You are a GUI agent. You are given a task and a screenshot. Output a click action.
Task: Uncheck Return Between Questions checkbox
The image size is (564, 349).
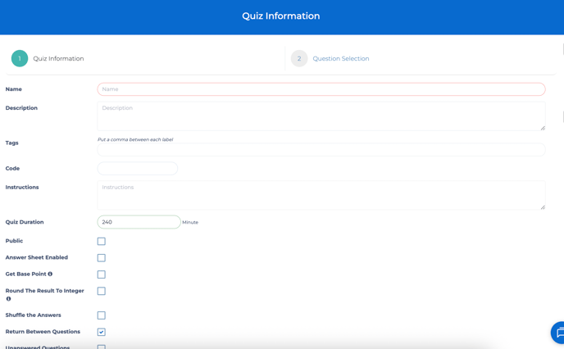click(x=102, y=332)
